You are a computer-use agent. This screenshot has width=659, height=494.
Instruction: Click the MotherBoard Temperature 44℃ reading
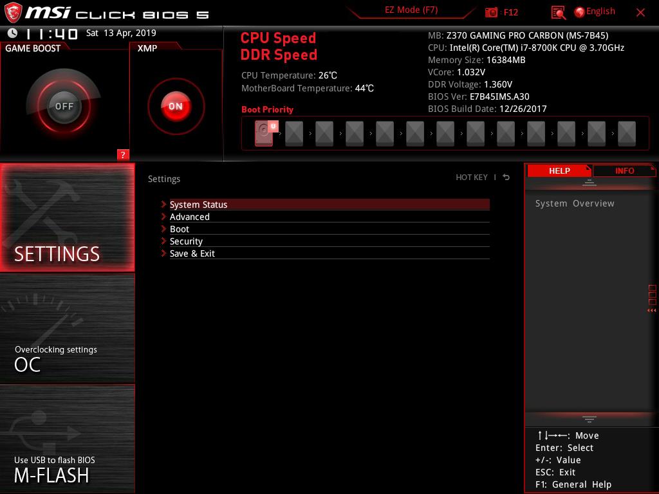tap(307, 88)
